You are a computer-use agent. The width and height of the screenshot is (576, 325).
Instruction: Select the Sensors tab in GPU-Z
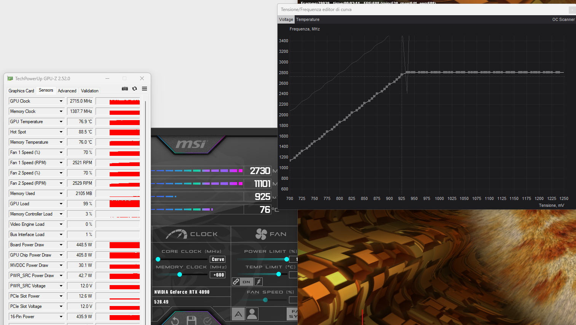(46, 90)
